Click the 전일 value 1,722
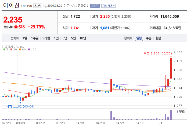Viewport: 187px width, 126px height. [75, 16]
